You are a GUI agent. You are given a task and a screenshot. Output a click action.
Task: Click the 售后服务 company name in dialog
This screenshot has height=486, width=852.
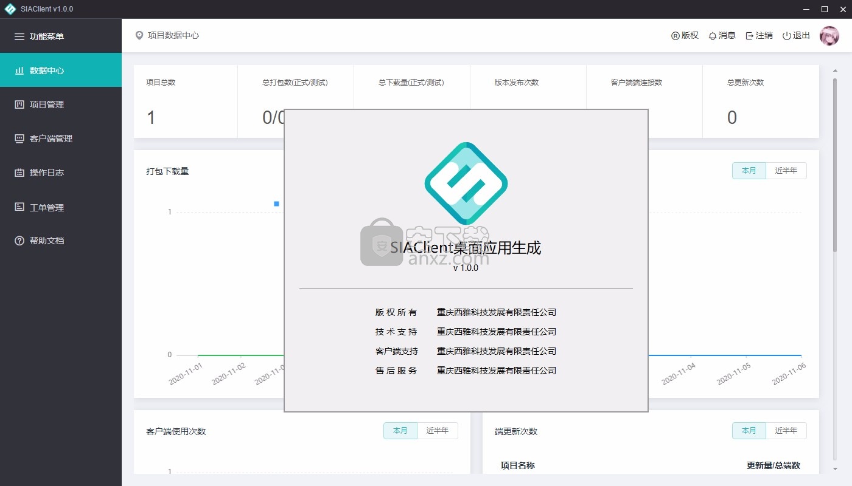pos(497,371)
